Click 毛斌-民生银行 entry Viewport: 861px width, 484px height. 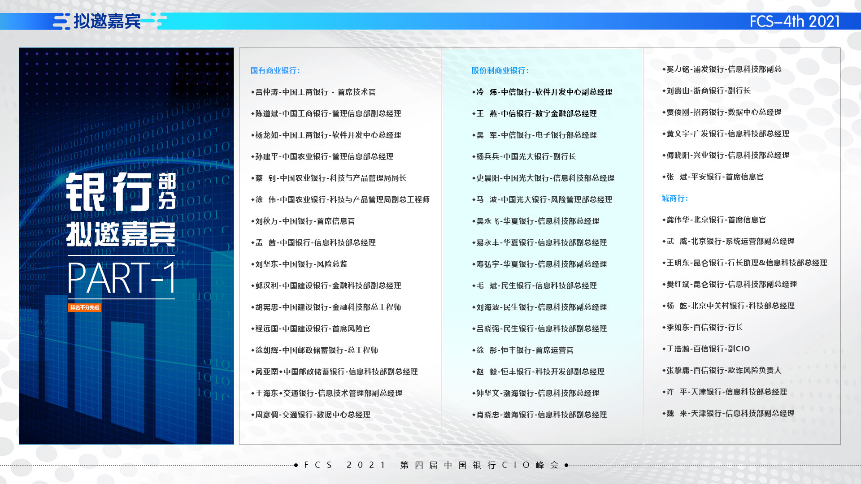[x=535, y=285]
